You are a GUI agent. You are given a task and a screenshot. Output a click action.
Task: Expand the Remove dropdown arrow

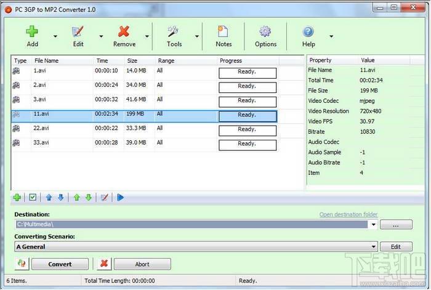[x=147, y=36]
